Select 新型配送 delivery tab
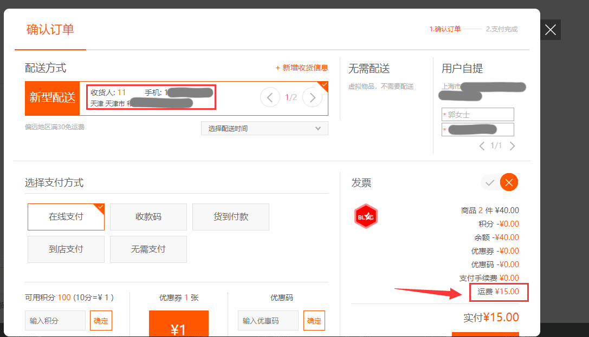Viewport: 589px width, 337px height. pyautogui.click(x=53, y=98)
